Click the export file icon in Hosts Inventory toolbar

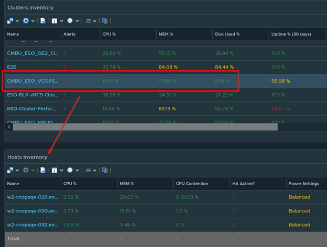tap(43, 170)
